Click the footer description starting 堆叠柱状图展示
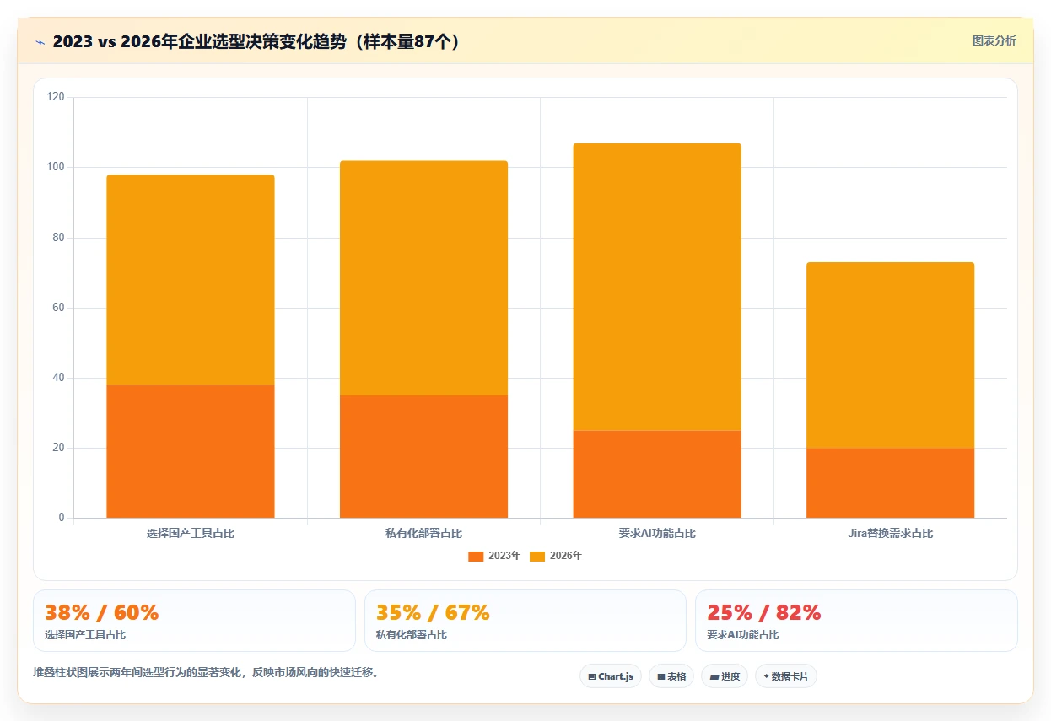Image resolution: width=1051 pixels, height=721 pixels. [206, 672]
